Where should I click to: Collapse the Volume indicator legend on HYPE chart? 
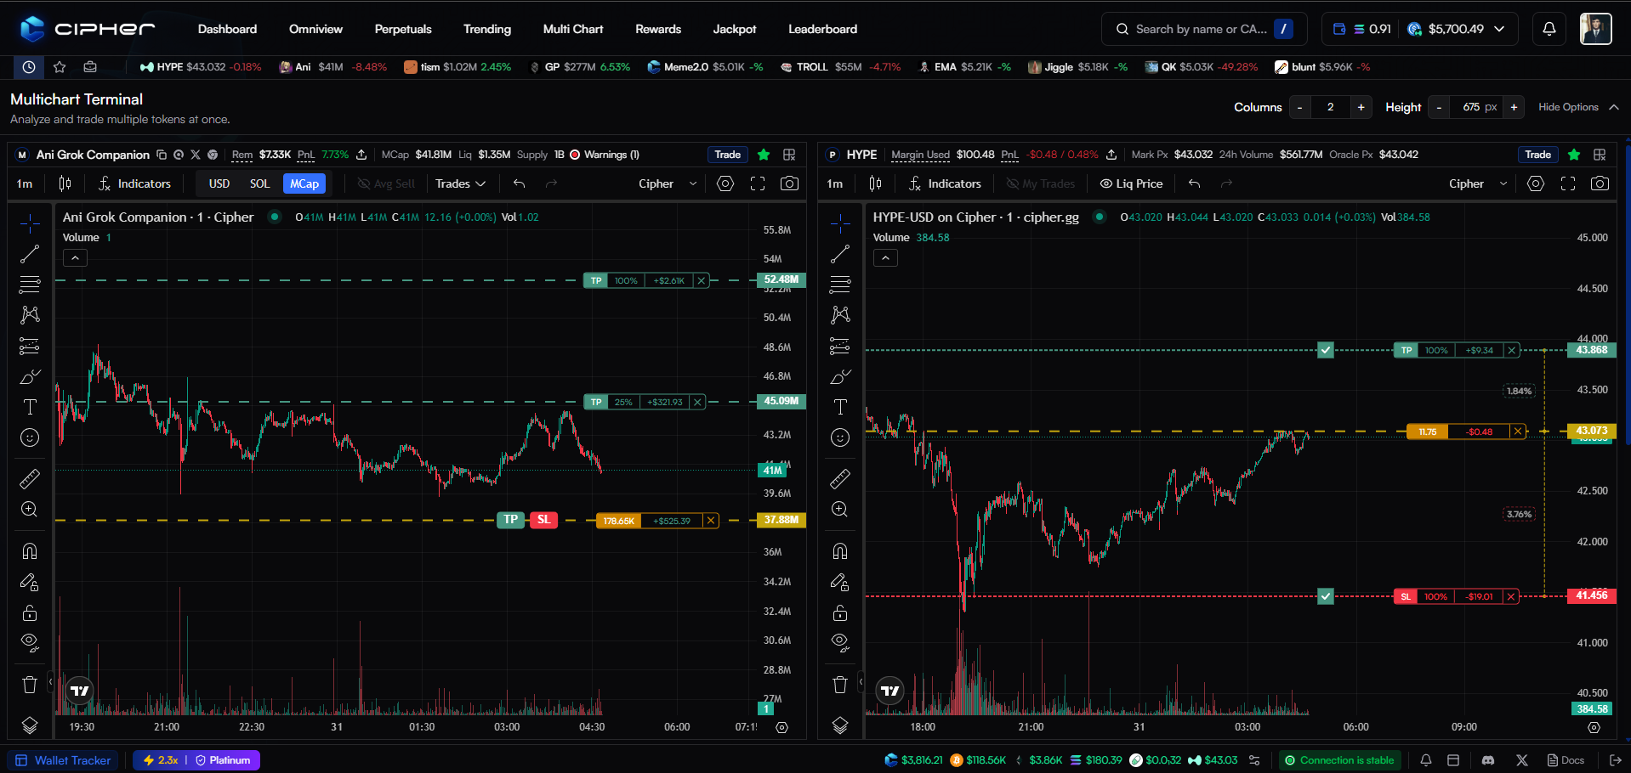(885, 258)
